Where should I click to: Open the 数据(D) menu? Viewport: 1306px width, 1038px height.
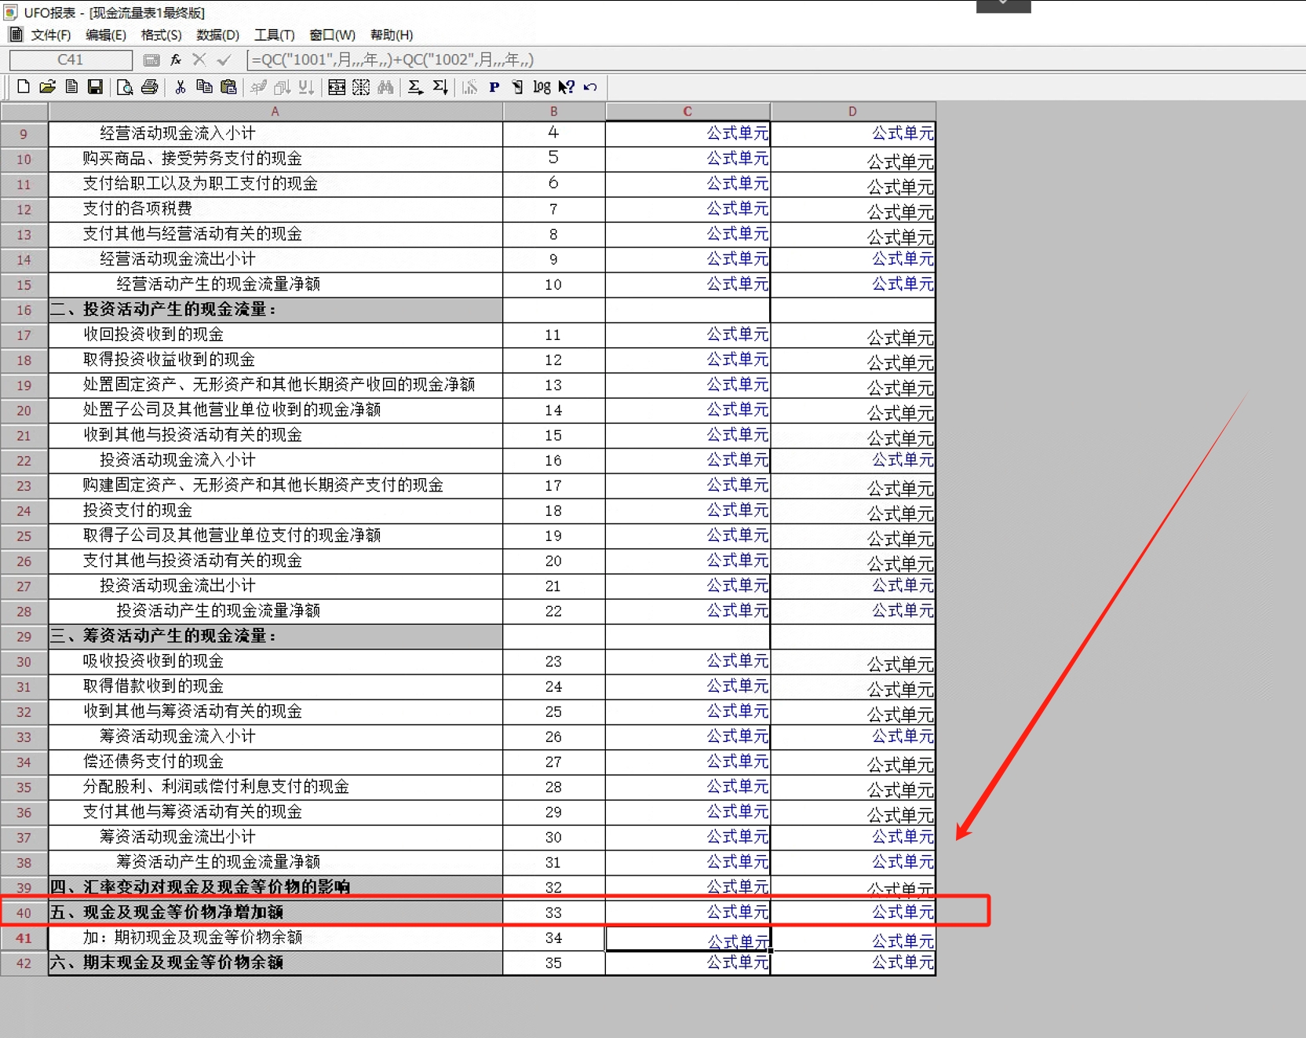pyautogui.click(x=217, y=35)
